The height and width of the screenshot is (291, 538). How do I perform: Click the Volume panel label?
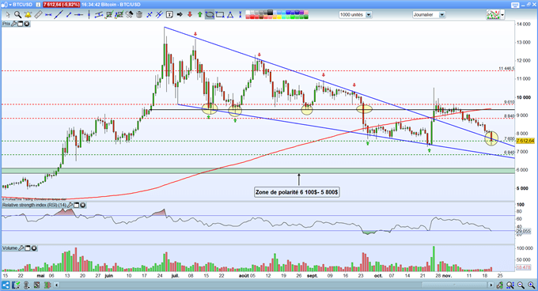tap(10, 248)
